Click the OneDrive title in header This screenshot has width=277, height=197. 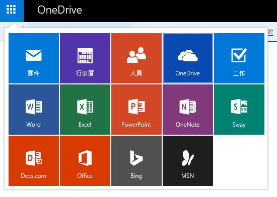pos(59,10)
